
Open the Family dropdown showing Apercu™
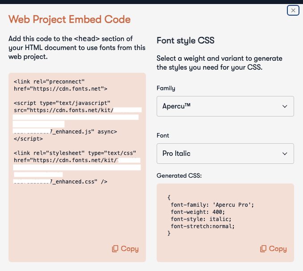pos(225,106)
